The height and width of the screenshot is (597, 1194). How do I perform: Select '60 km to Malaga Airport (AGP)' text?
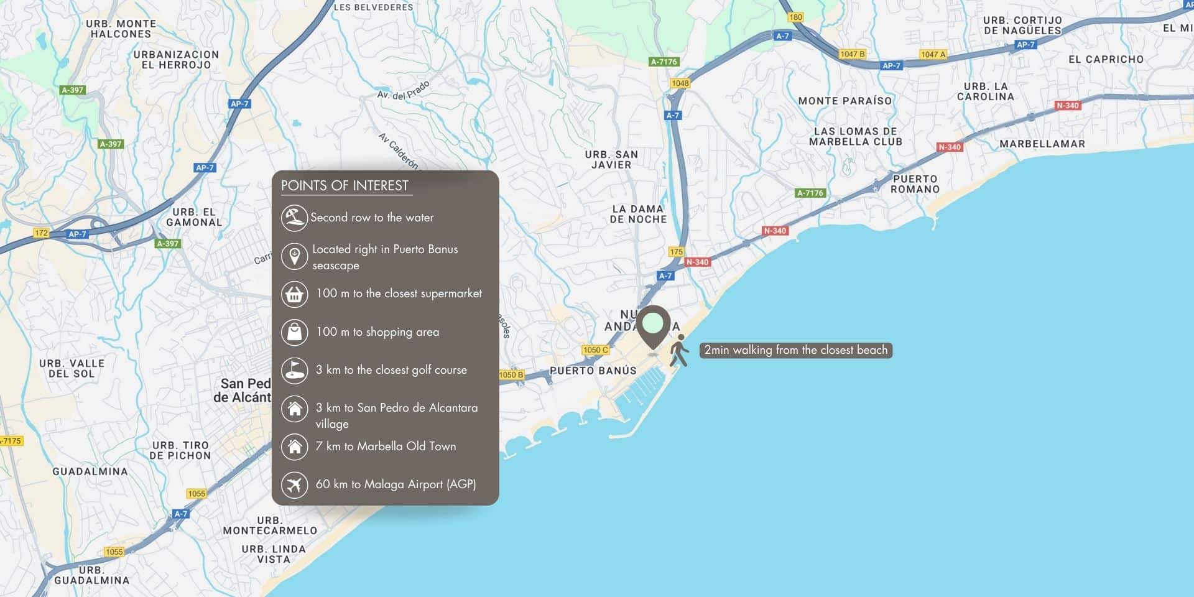pos(396,484)
